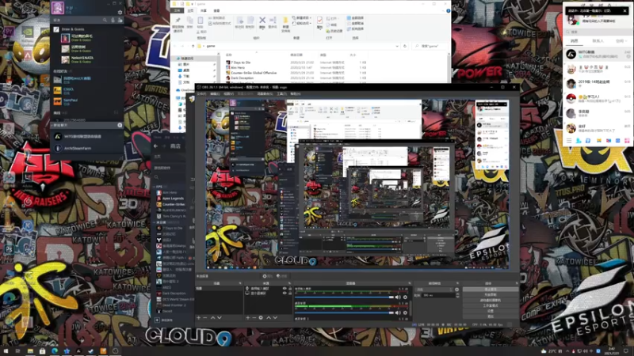
Task: Open Settings button in OBS controls panel
Action: 491,311
